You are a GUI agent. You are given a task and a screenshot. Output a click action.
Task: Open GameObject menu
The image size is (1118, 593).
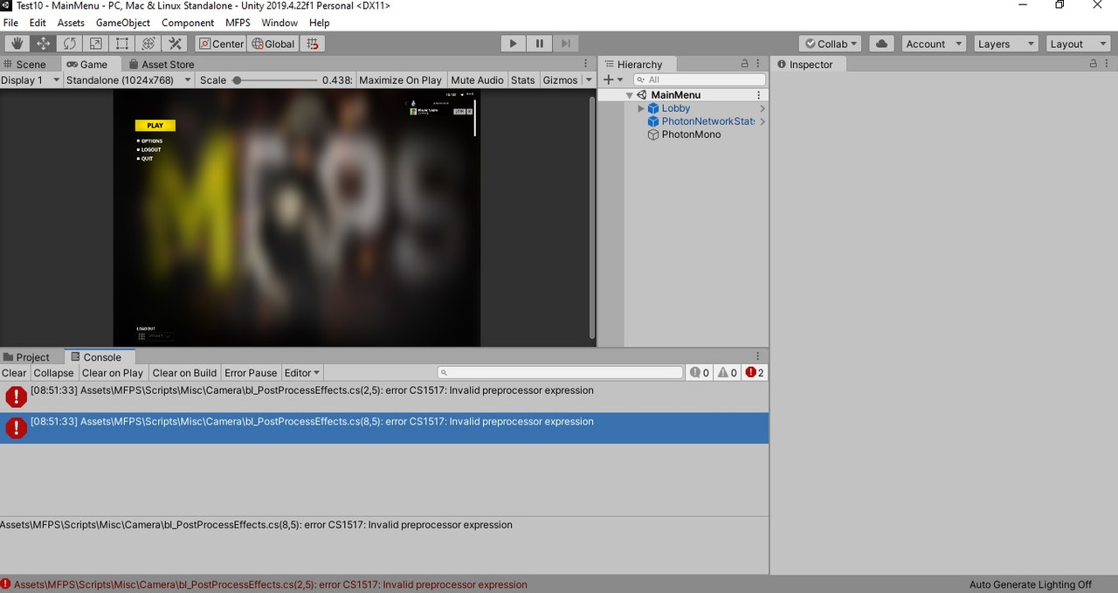point(123,23)
